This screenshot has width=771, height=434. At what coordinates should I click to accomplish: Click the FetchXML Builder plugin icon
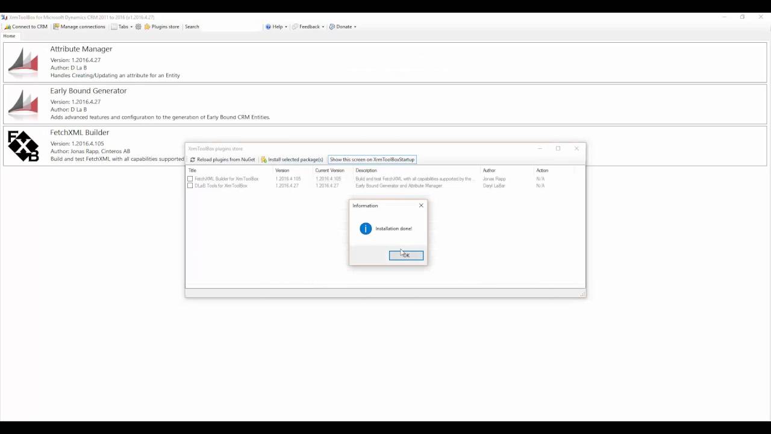click(23, 146)
